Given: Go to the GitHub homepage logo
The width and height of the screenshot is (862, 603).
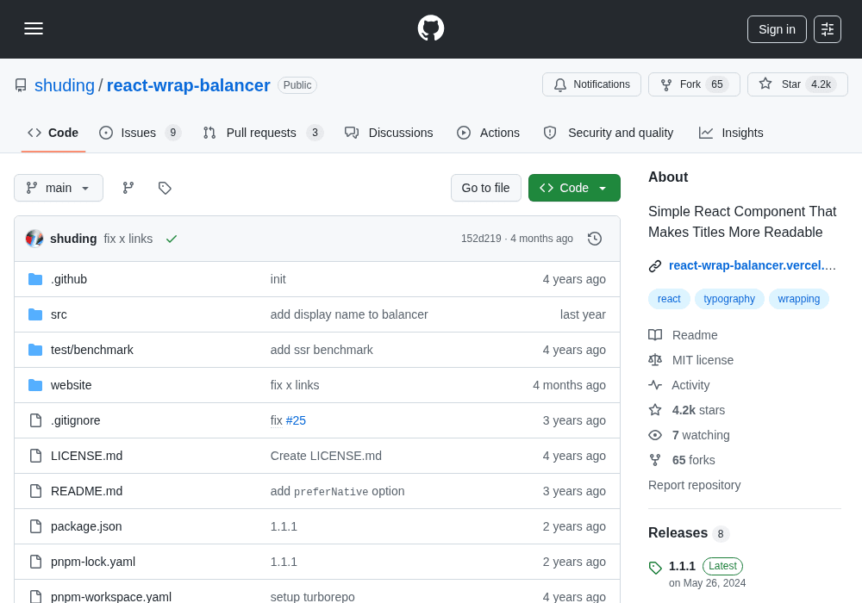Looking at the screenshot, I should click(x=430, y=28).
